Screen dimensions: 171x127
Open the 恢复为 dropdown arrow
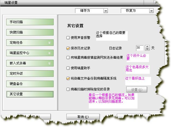[151, 11]
